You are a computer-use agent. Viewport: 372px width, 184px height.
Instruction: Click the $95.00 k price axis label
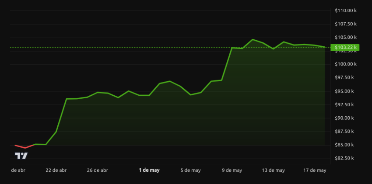pyautogui.click(x=344, y=91)
